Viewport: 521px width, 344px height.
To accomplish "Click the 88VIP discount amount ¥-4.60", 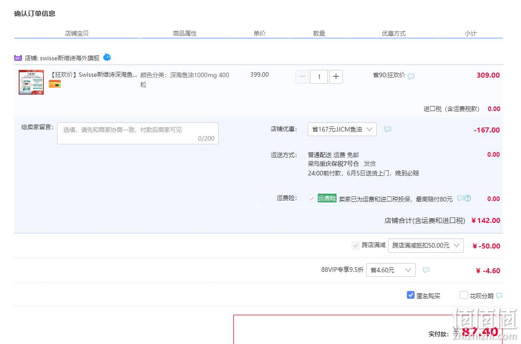I will pyautogui.click(x=488, y=270).
